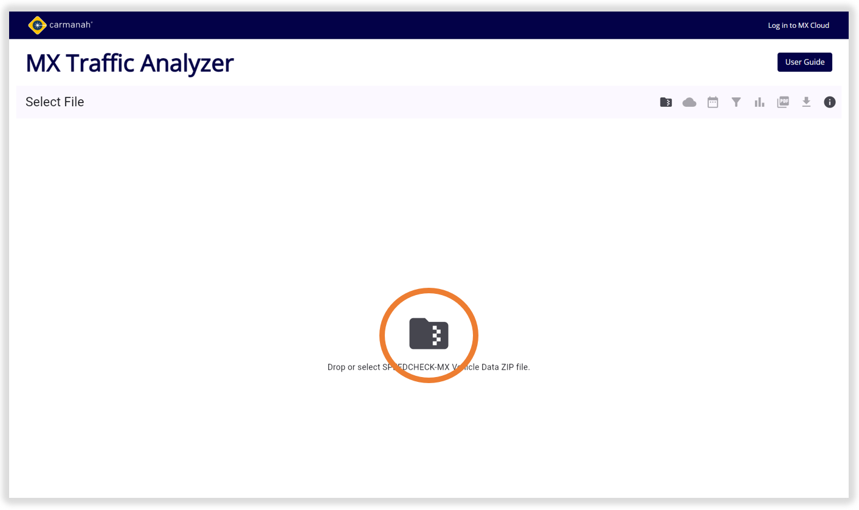Click the PDF report icon
The image size is (859, 510).
pos(783,102)
